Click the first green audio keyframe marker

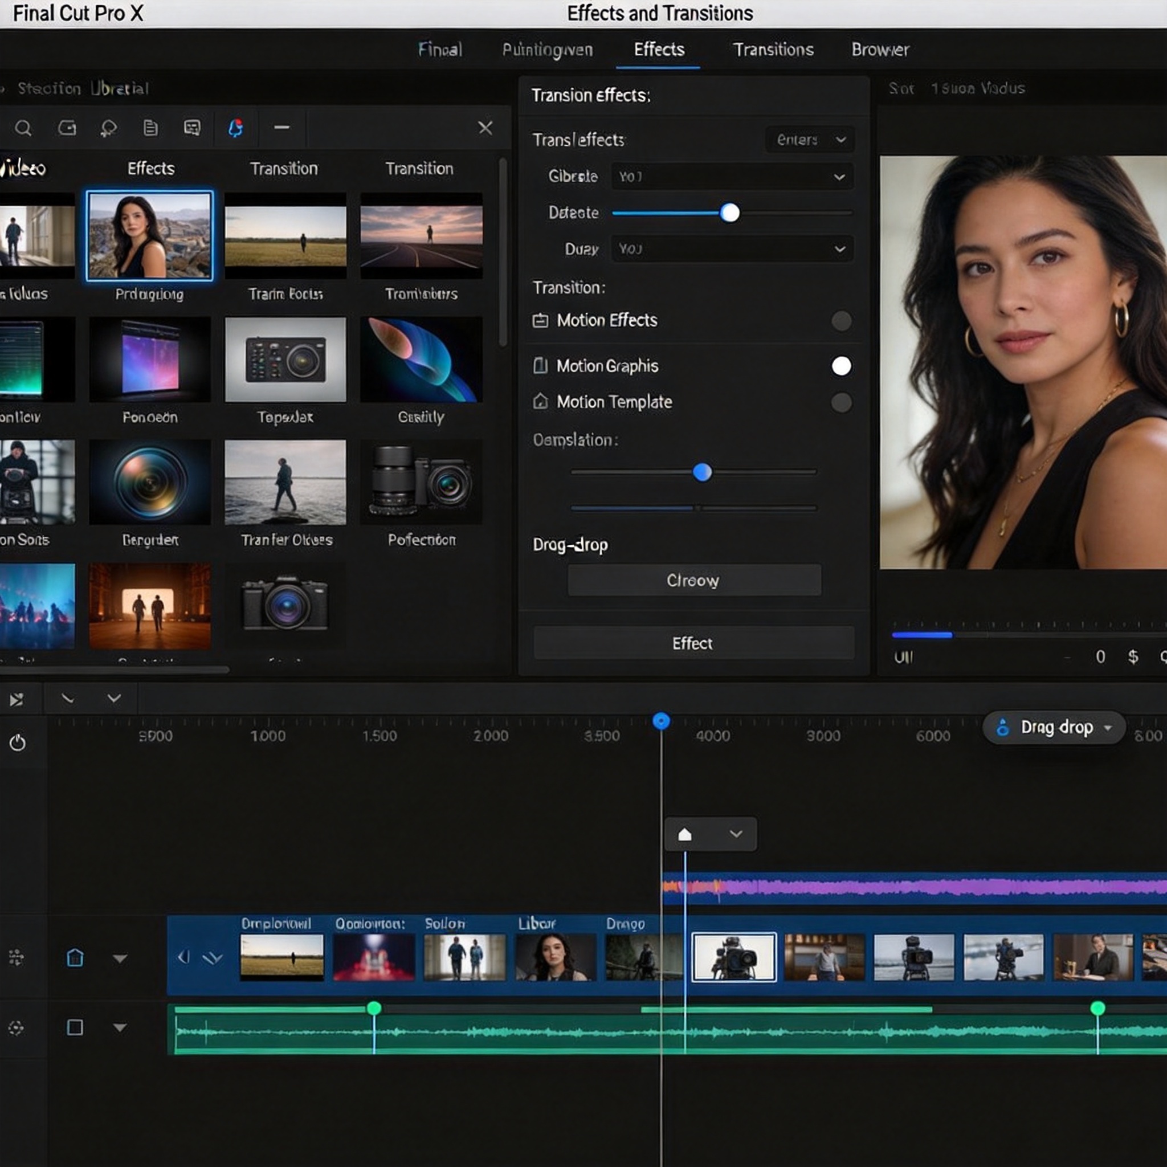[374, 1008]
